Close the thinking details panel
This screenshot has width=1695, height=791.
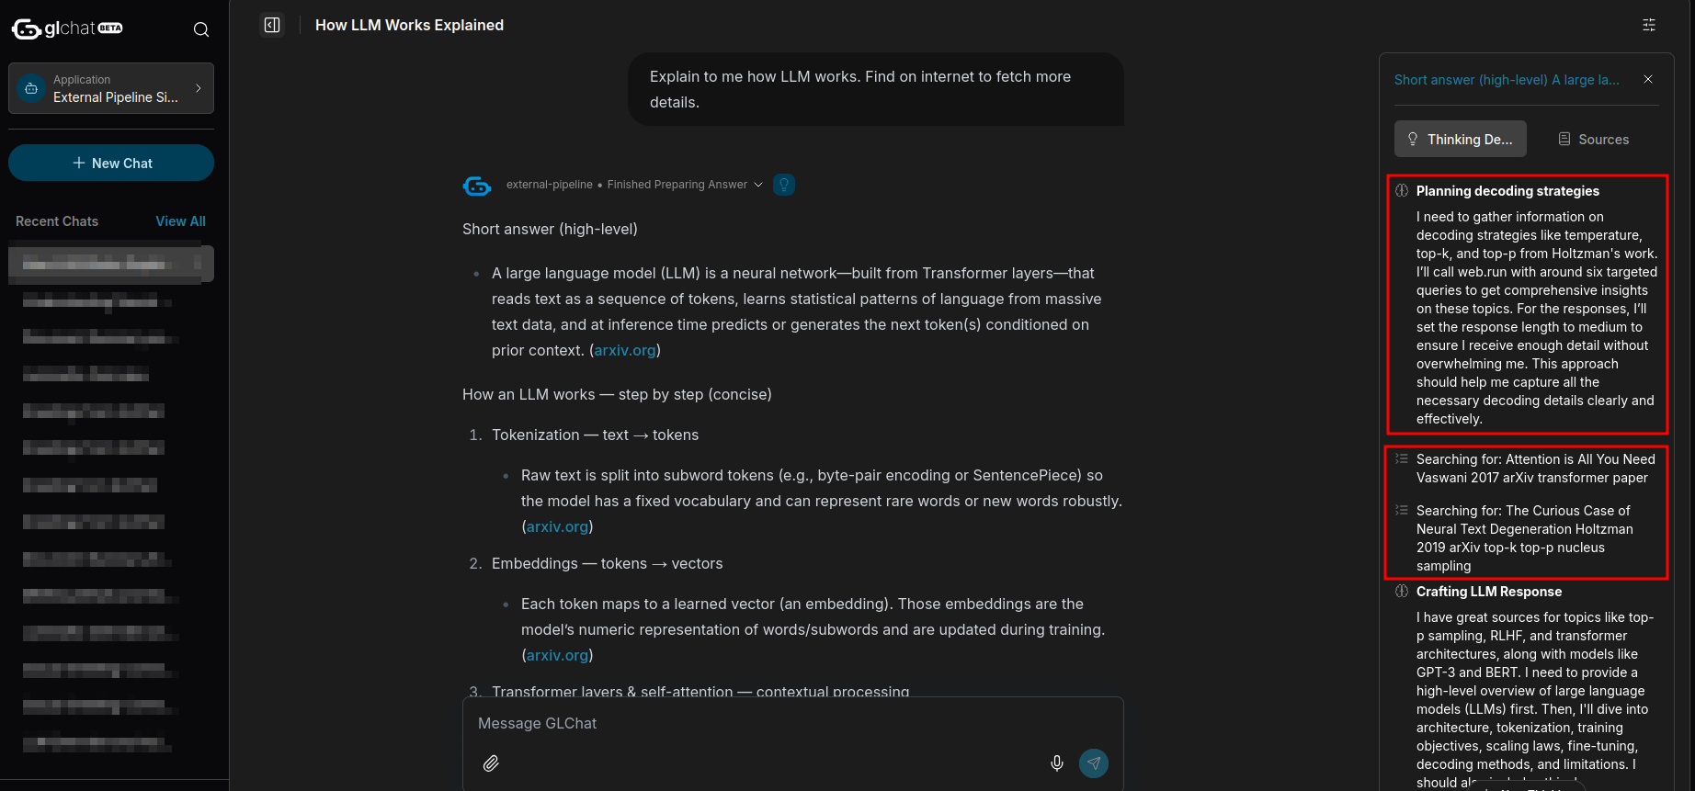coord(1648,79)
